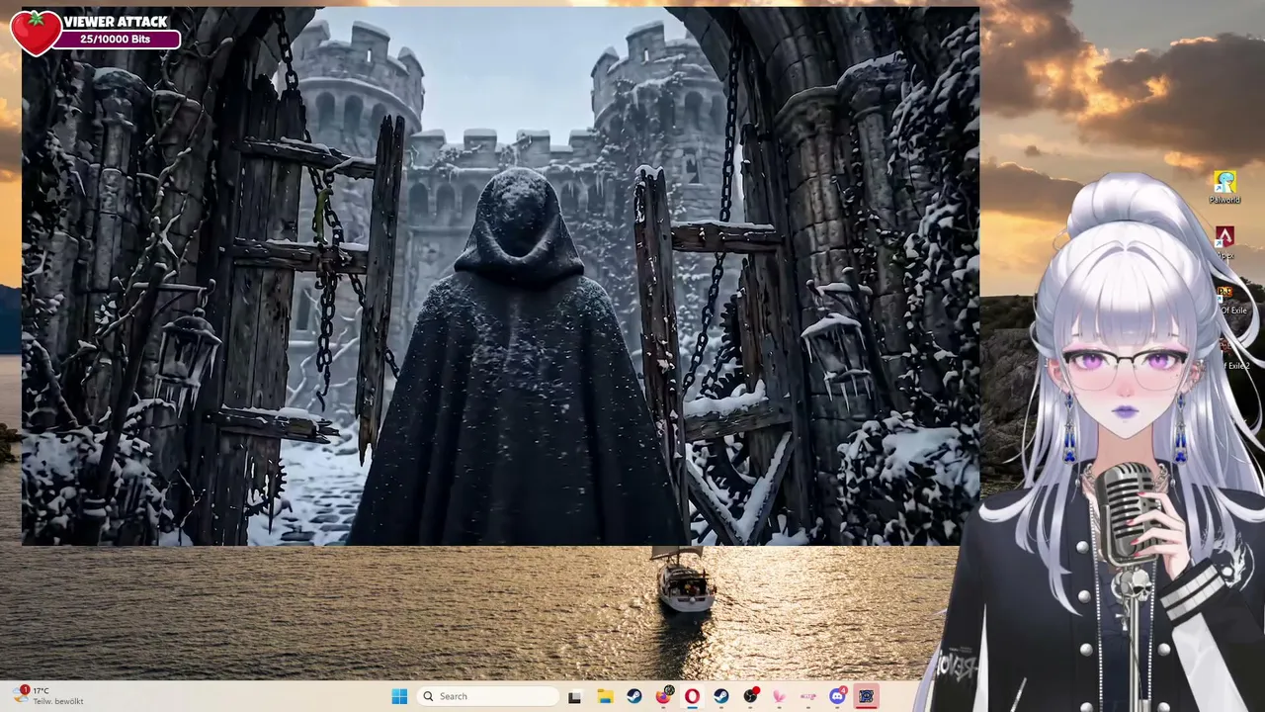Open Task View from the taskbar
1265x712 pixels.
pyautogui.click(x=574, y=696)
